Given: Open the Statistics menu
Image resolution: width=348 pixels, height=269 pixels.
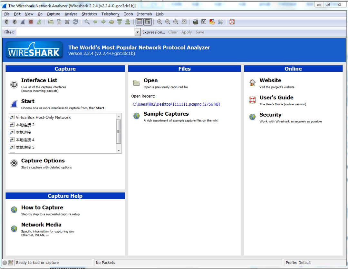Looking at the screenshot, I should point(89,14).
